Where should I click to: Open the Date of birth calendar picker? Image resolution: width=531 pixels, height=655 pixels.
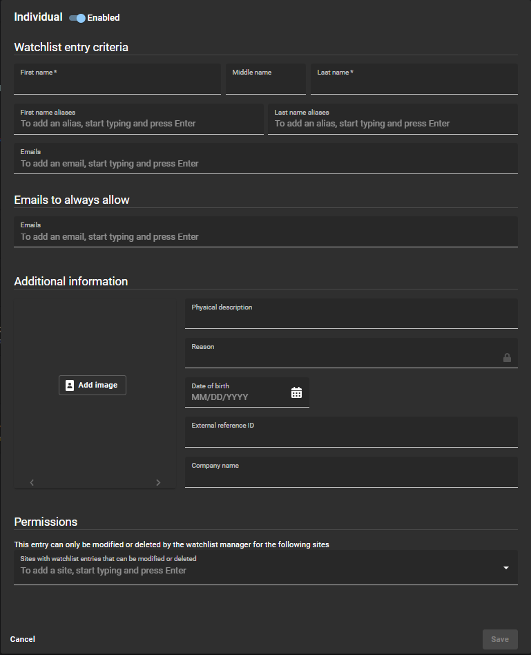click(x=296, y=392)
